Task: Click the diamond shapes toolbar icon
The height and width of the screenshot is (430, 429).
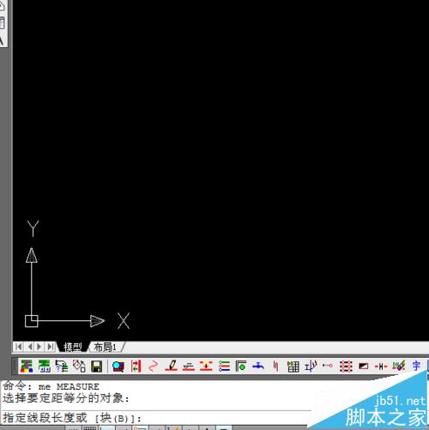Action: [79, 366]
